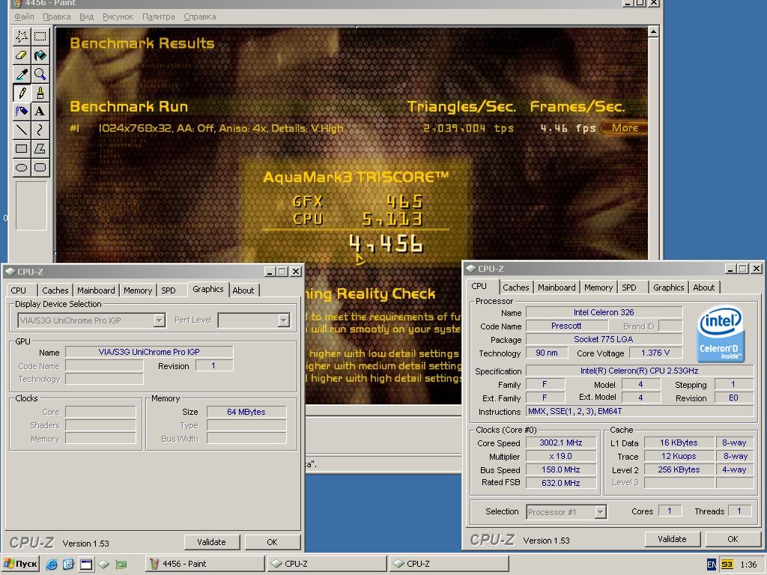The height and width of the screenshot is (575, 767).
Task: Select the Curve tool in Paint
Action: (x=40, y=130)
